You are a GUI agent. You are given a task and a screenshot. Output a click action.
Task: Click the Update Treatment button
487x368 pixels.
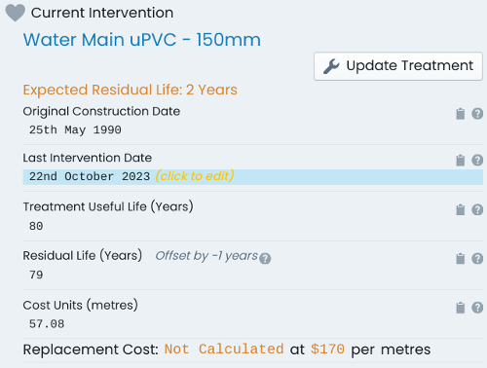pyautogui.click(x=398, y=66)
